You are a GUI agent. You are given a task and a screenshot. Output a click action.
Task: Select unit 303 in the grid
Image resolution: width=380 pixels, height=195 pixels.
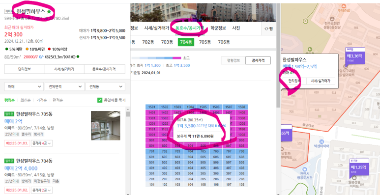(177, 174)
